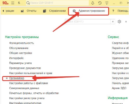This screenshot has width=129, height=104.
Task: Open Печатные формы, отчеты и обработки
Action: click(x=34, y=93)
